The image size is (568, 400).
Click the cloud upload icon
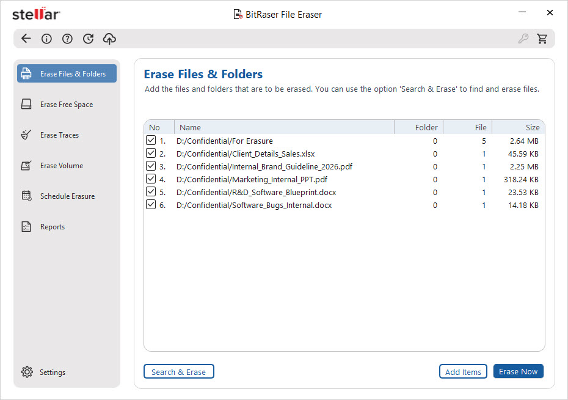point(109,39)
